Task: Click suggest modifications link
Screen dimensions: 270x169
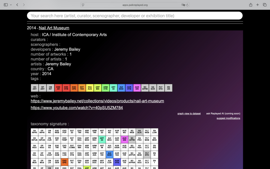Action: [228, 118]
